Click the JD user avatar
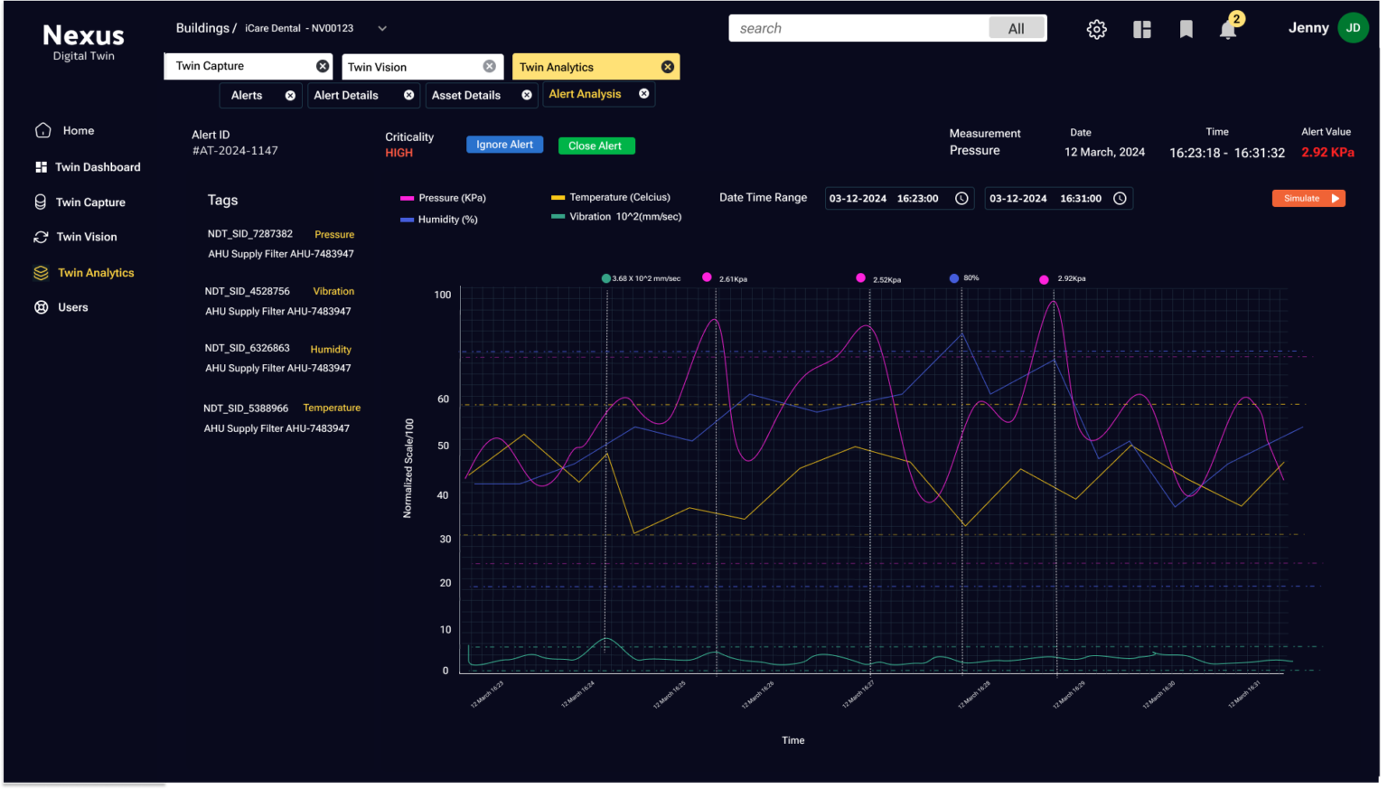 point(1353,28)
